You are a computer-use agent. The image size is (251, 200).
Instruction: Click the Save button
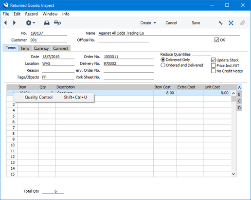(x=196, y=23)
